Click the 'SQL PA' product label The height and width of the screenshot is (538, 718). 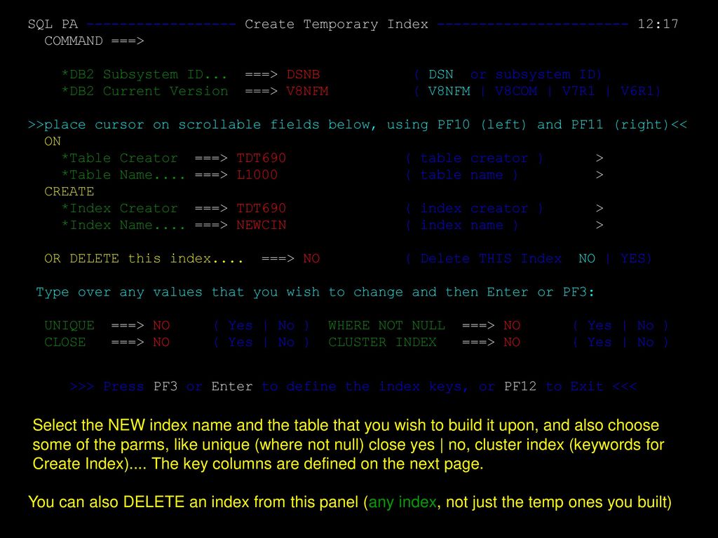(53, 25)
